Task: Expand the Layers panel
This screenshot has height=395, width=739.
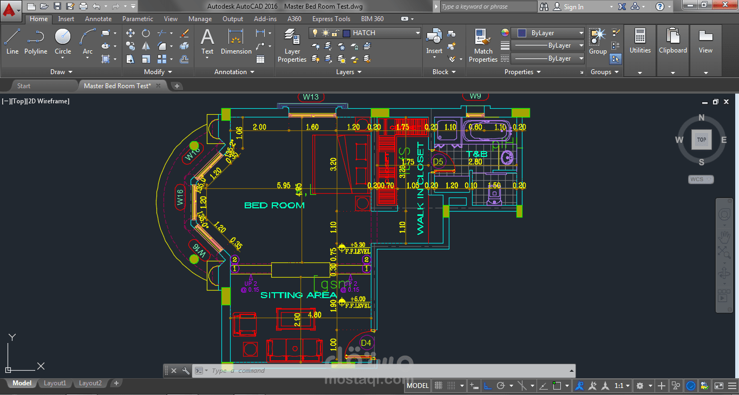Action: click(x=349, y=72)
